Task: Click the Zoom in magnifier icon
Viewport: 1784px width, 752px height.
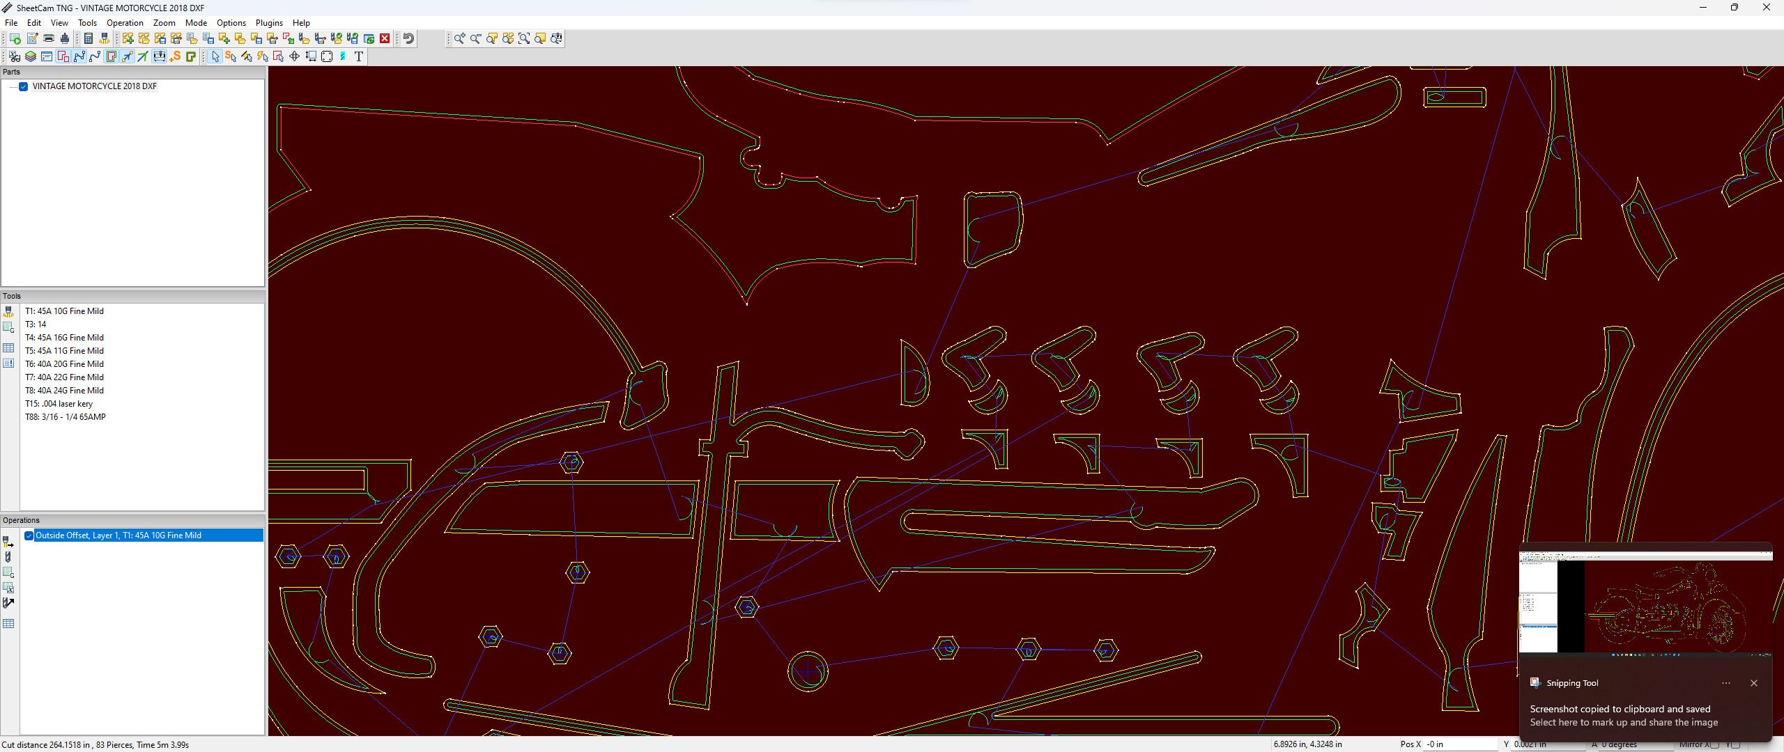Action: click(x=459, y=39)
